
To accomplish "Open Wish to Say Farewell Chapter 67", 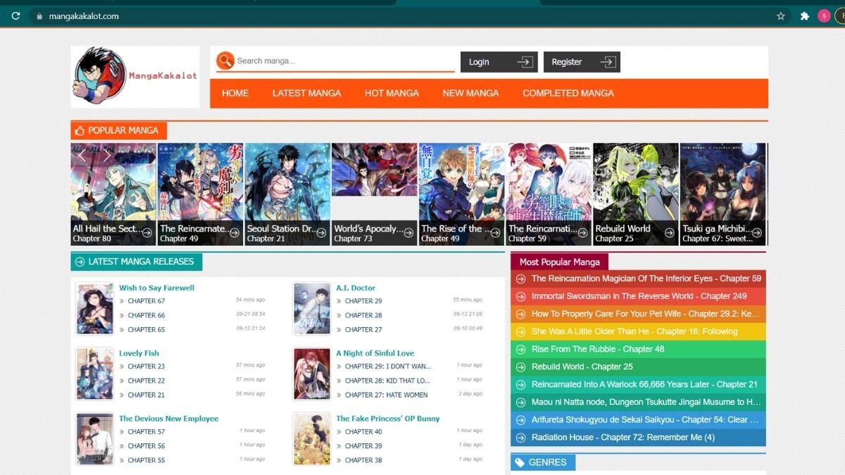I will coord(146,301).
